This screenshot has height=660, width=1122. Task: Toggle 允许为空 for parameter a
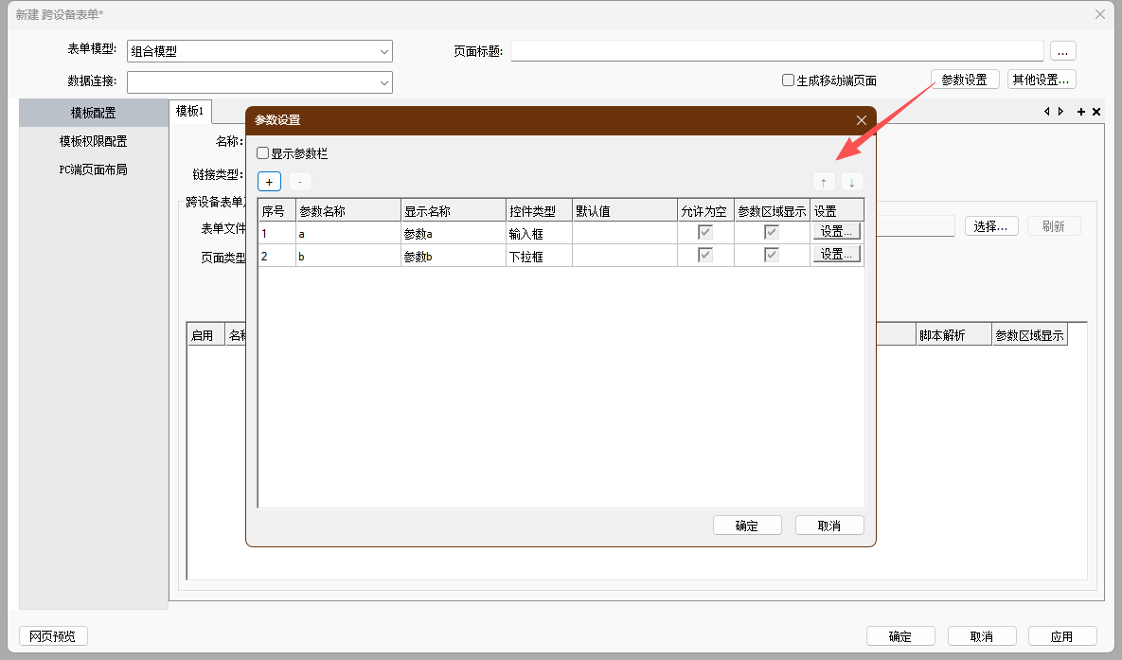705,232
